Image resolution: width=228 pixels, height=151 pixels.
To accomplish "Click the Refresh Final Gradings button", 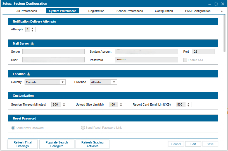I will (23, 144).
